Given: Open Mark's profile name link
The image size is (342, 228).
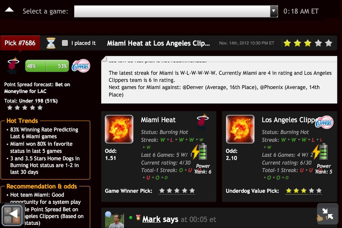Looking at the screenshot, I should click(151, 219).
